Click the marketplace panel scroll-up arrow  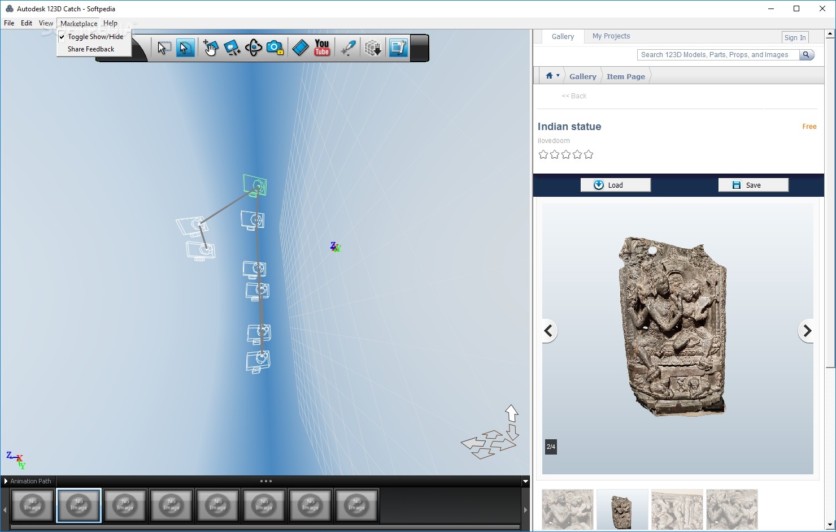[x=830, y=34]
